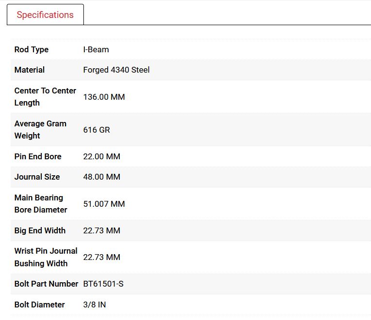Click the Main Bearing Bore Diameter label
371x320 pixels.
click(x=41, y=203)
